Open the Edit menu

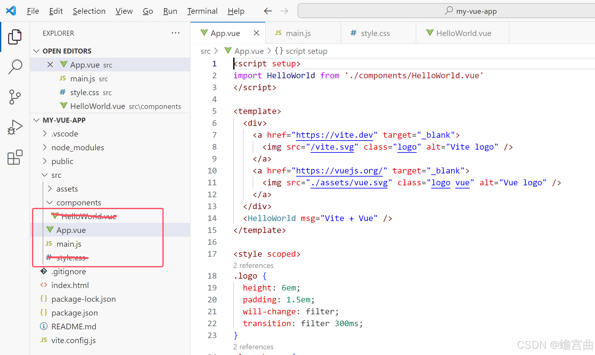(x=56, y=11)
